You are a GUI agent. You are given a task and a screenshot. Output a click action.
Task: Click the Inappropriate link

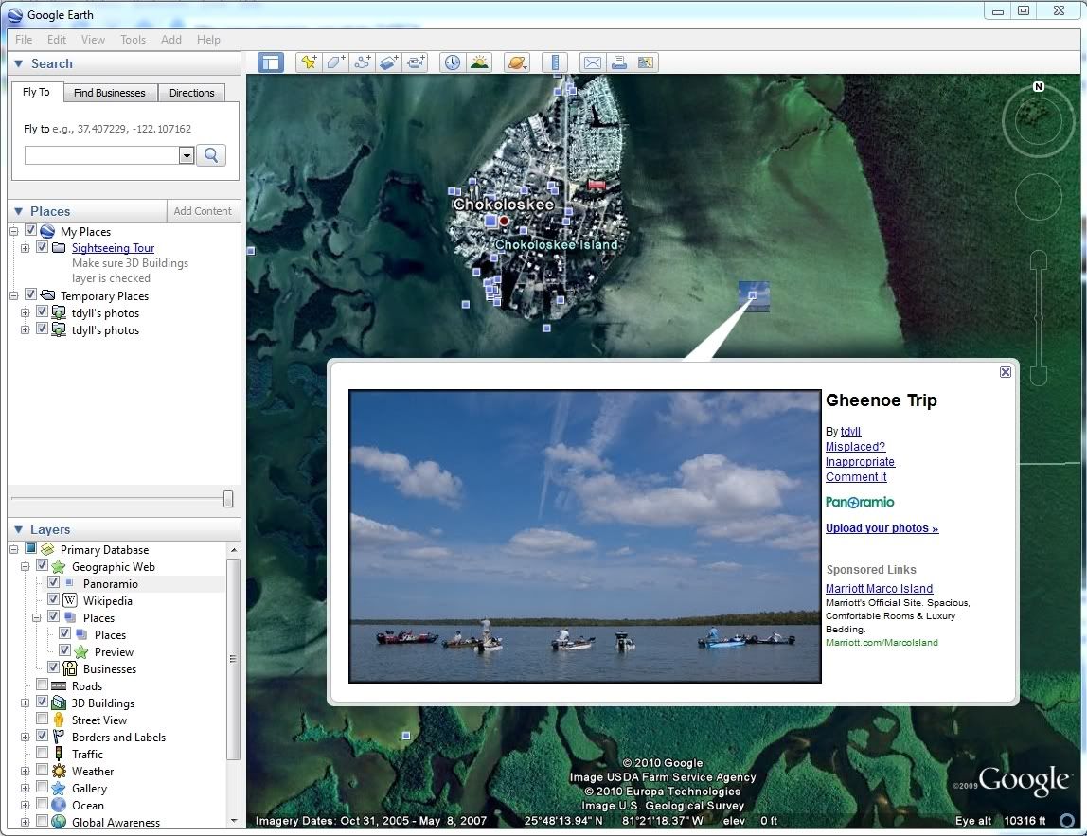coord(861,462)
